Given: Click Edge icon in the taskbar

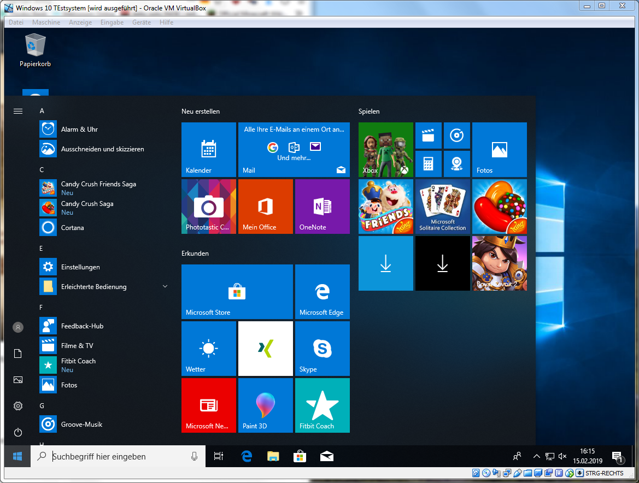Looking at the screenshot, I should click(x=247, y=456).
